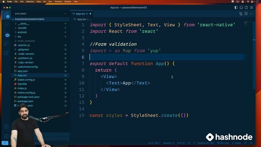Toggle secondary sidebar layout icon

tap(246, 7)
